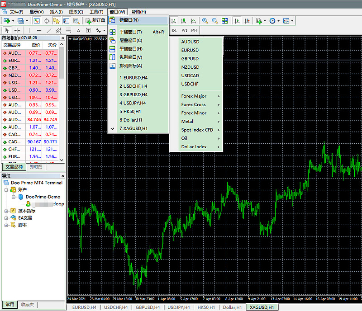The height and width of the screenshot is (311, 362).
Task: Open dropdown arrow beside templates icon
Action: (x=292, y=21)
